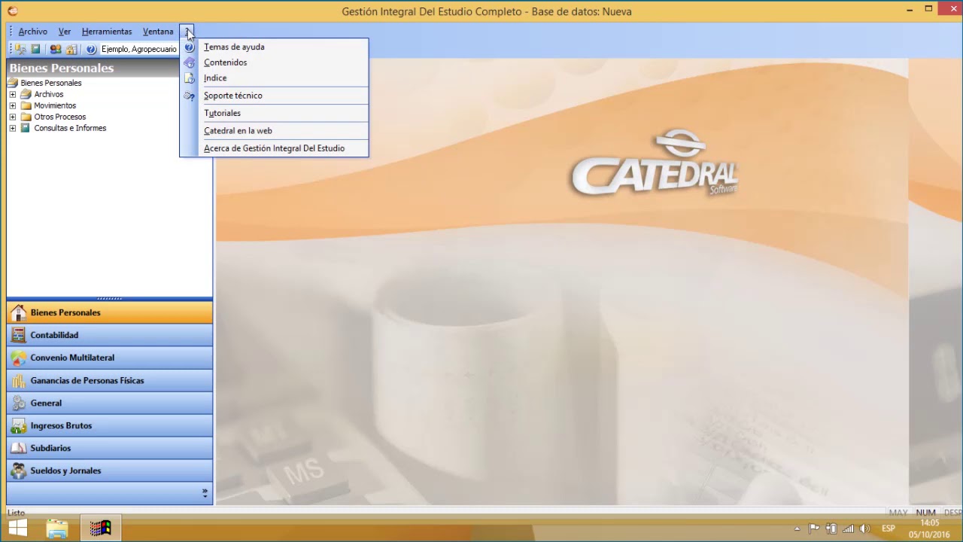The height and width of the screenshot is (542, 963).
Task: Expand the Otros Procesos tree node
Action: pyautogui.click(x=12, y=117)
